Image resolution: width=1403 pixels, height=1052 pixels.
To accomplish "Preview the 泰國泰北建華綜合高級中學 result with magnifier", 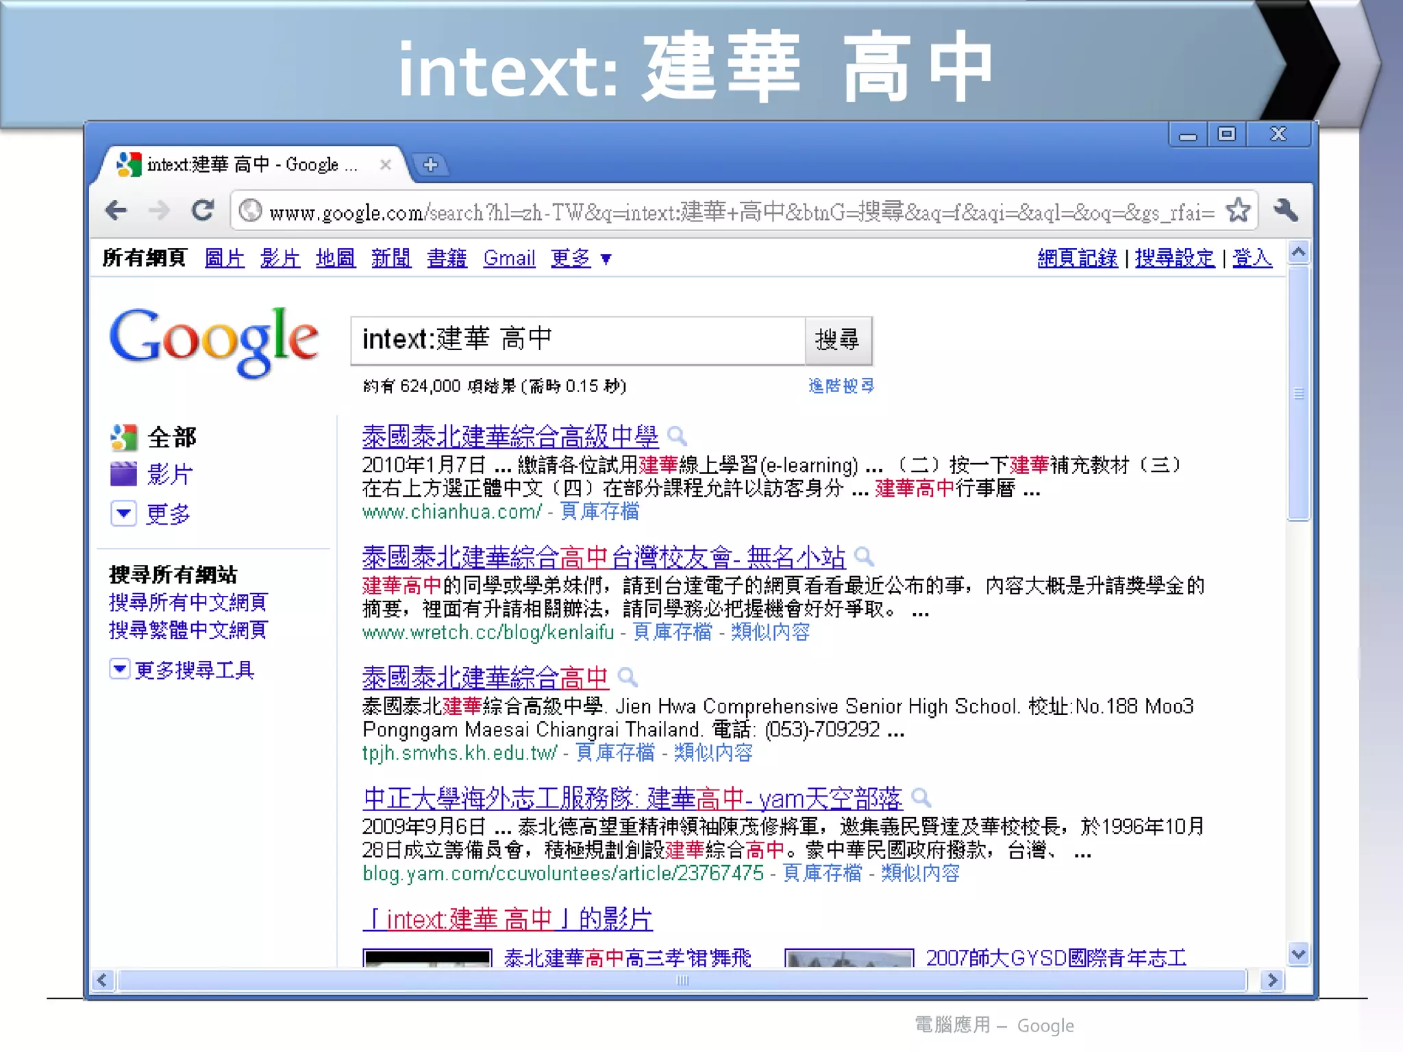I will click(677, 436).
